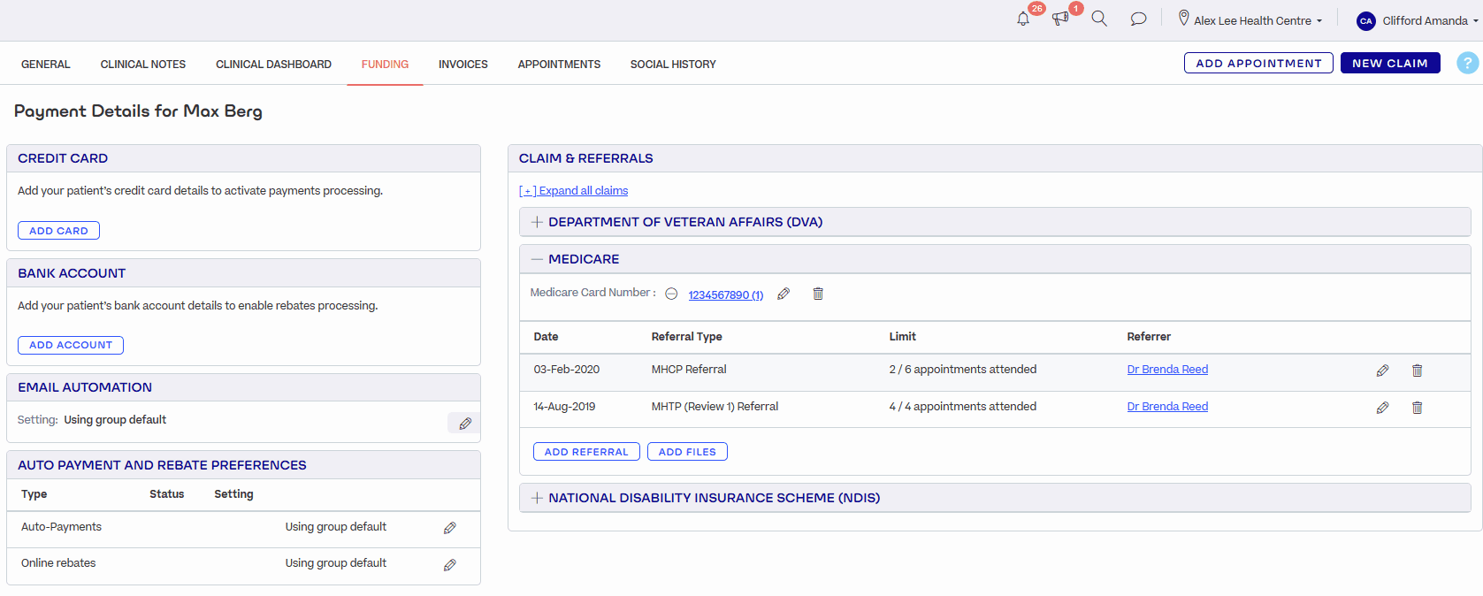Click the Expand all claims link

[574, 191]
